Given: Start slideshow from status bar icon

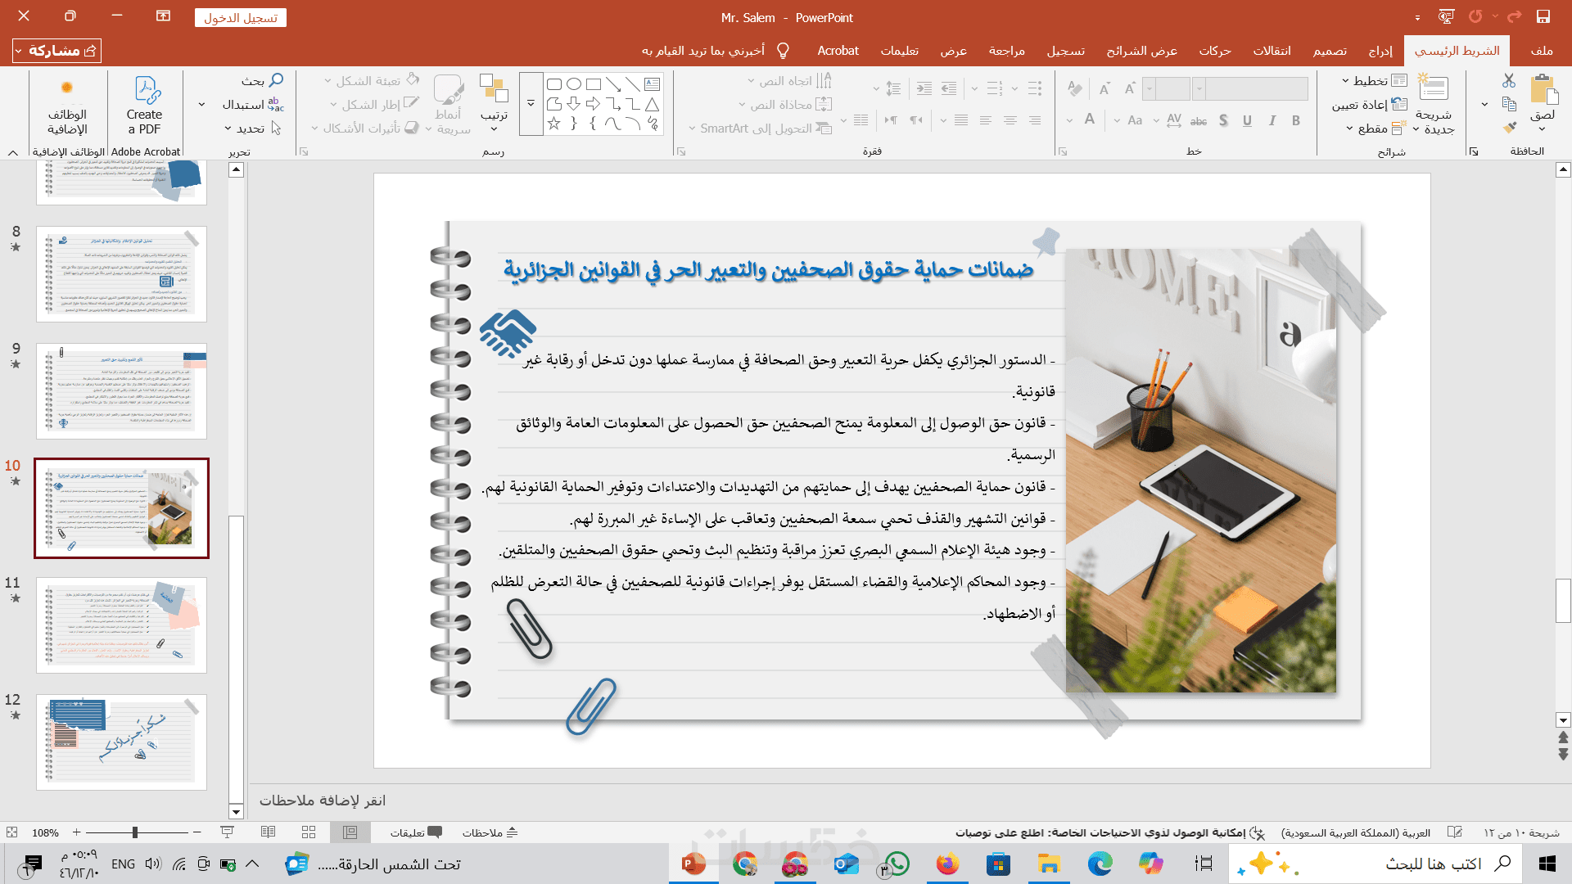Looking at the screenshot, I should pos(228,832).
